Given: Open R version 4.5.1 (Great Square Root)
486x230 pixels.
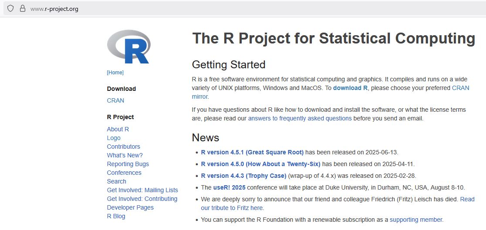Looking at the screenshot, I should pos(252,152).
